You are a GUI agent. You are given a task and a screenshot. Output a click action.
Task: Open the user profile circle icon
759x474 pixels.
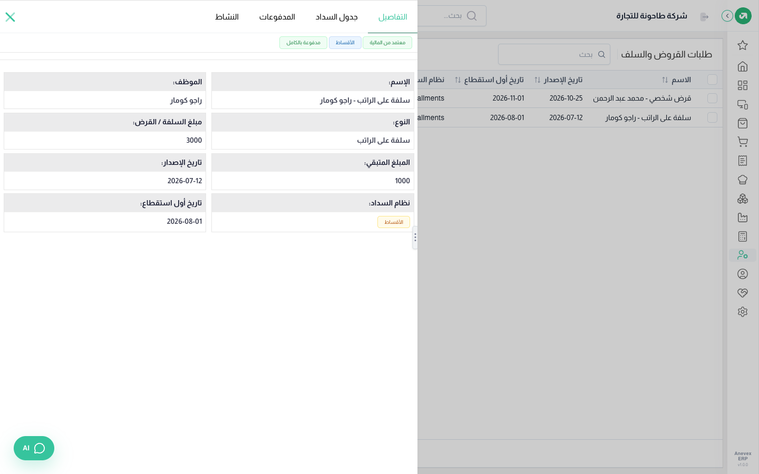click(x=743, y=274)
